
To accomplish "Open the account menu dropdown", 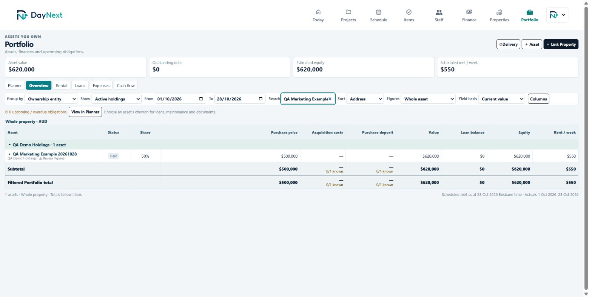I will click(x=557, y=15).
